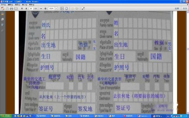Click the Windows 开始 Start button

6,116
